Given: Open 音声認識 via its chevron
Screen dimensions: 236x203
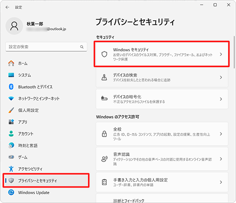Looking at the screenshot, I should pos(221,159).
